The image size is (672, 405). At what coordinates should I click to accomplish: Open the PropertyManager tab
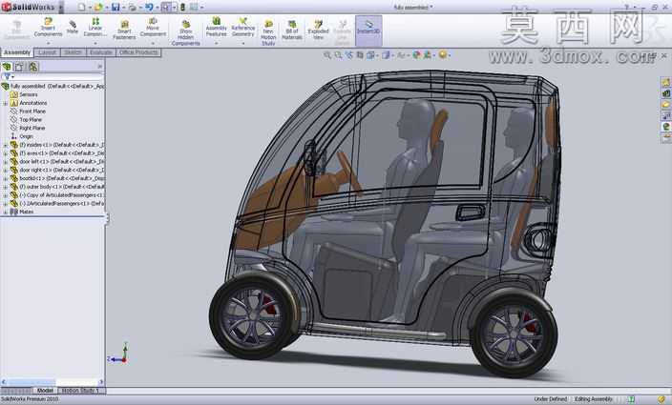[x=19, y=67]
